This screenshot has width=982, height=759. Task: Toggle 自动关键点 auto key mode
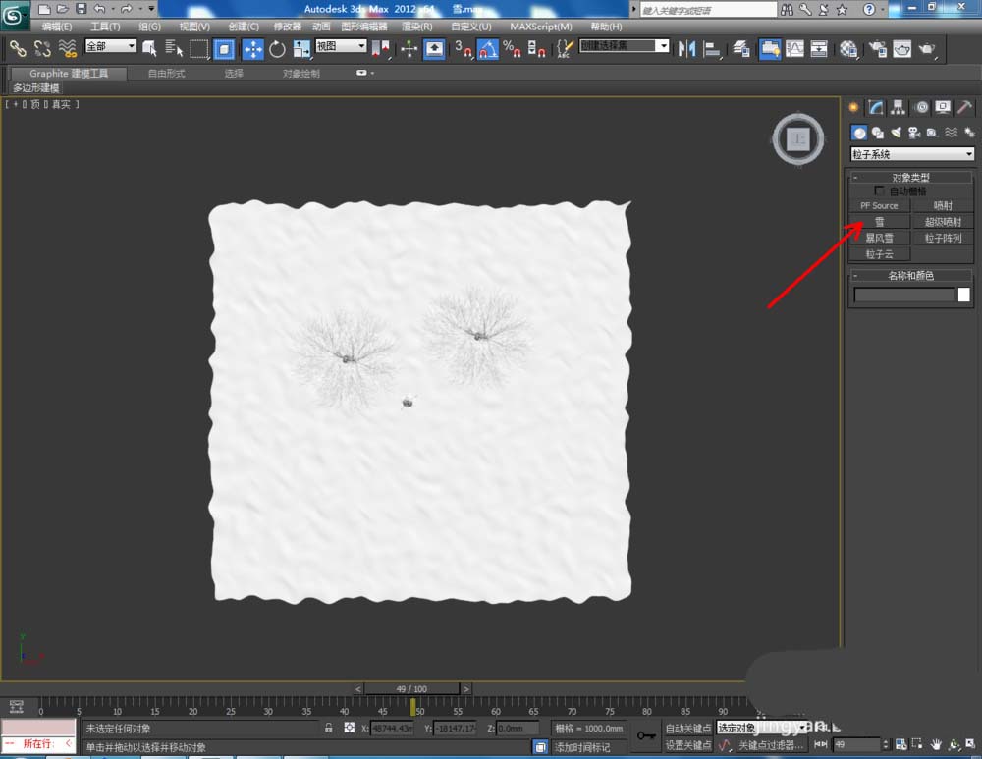pos(687,729)
